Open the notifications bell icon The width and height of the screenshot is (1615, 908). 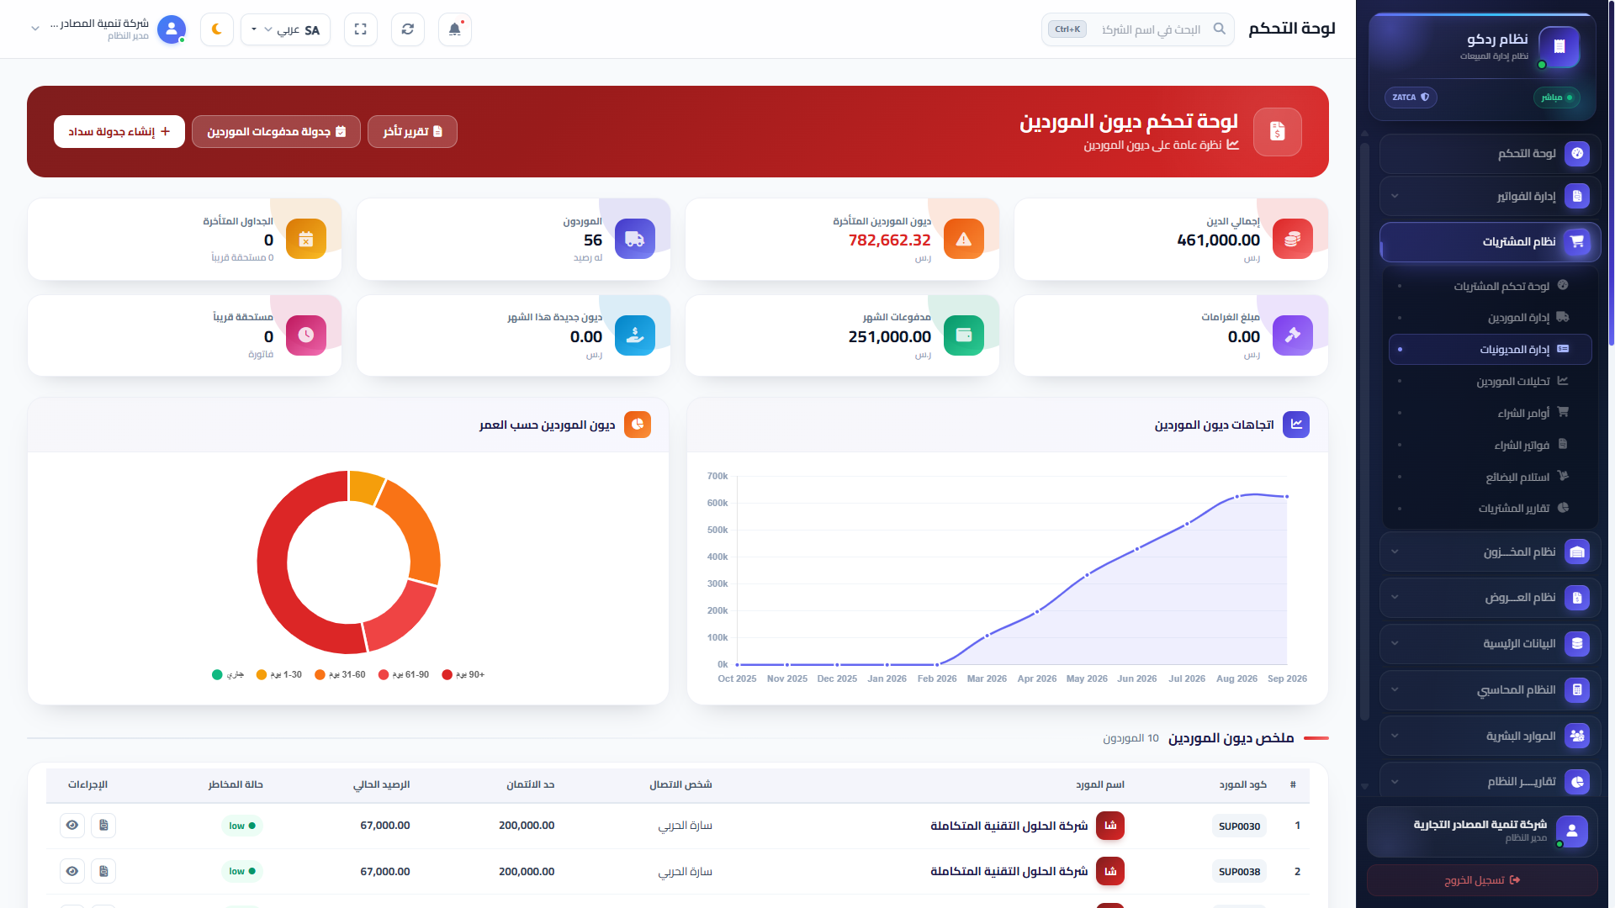tap(455, 29)
